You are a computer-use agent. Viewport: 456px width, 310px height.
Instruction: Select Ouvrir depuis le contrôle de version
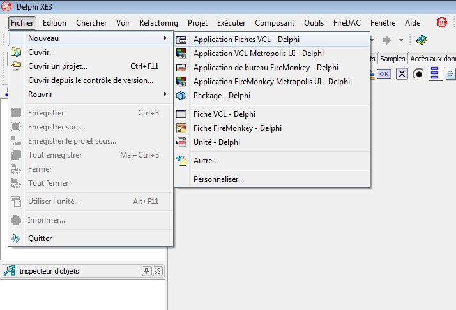point(91,80)
